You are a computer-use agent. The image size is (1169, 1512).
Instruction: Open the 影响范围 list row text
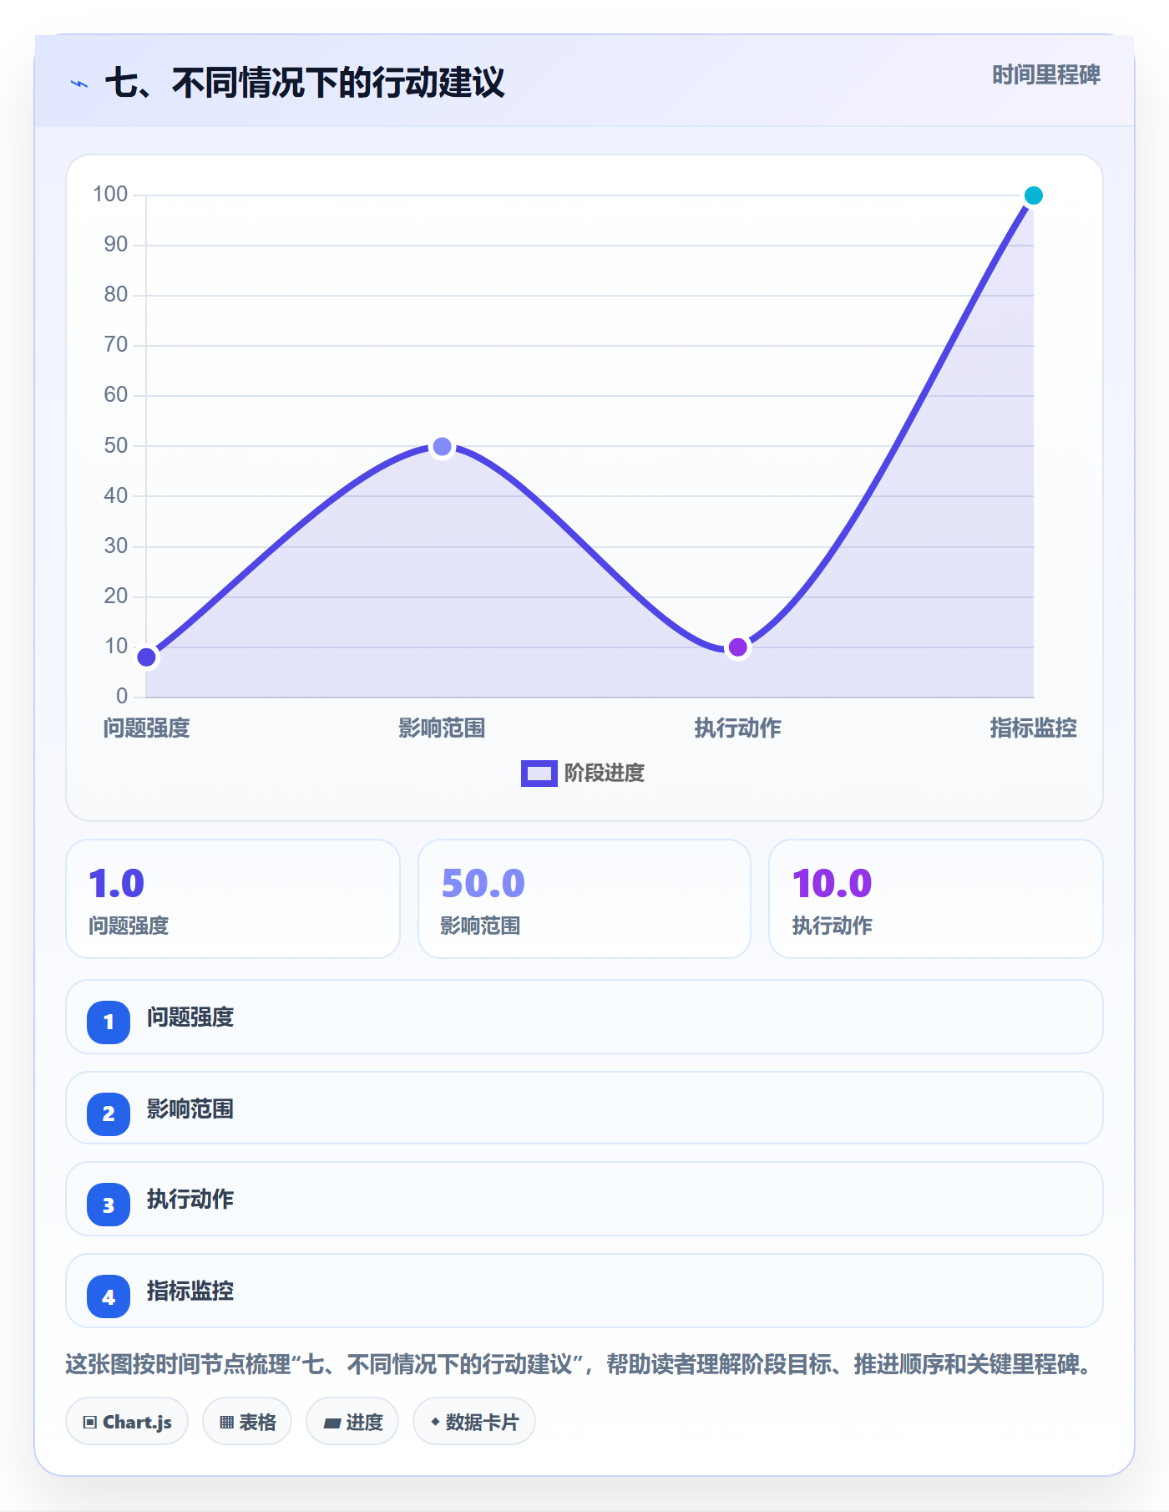190,1109
